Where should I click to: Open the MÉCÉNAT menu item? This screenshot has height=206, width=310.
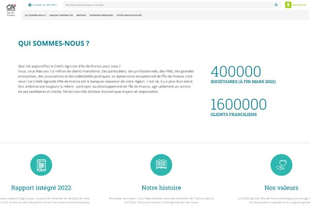pyautogui.click(x=81, y=15)
